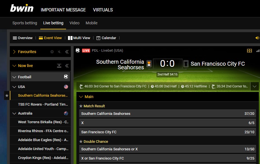Screen dimensions: 260x164
Task: Click the 0:0 scoreboard
Action: [167, 63]
